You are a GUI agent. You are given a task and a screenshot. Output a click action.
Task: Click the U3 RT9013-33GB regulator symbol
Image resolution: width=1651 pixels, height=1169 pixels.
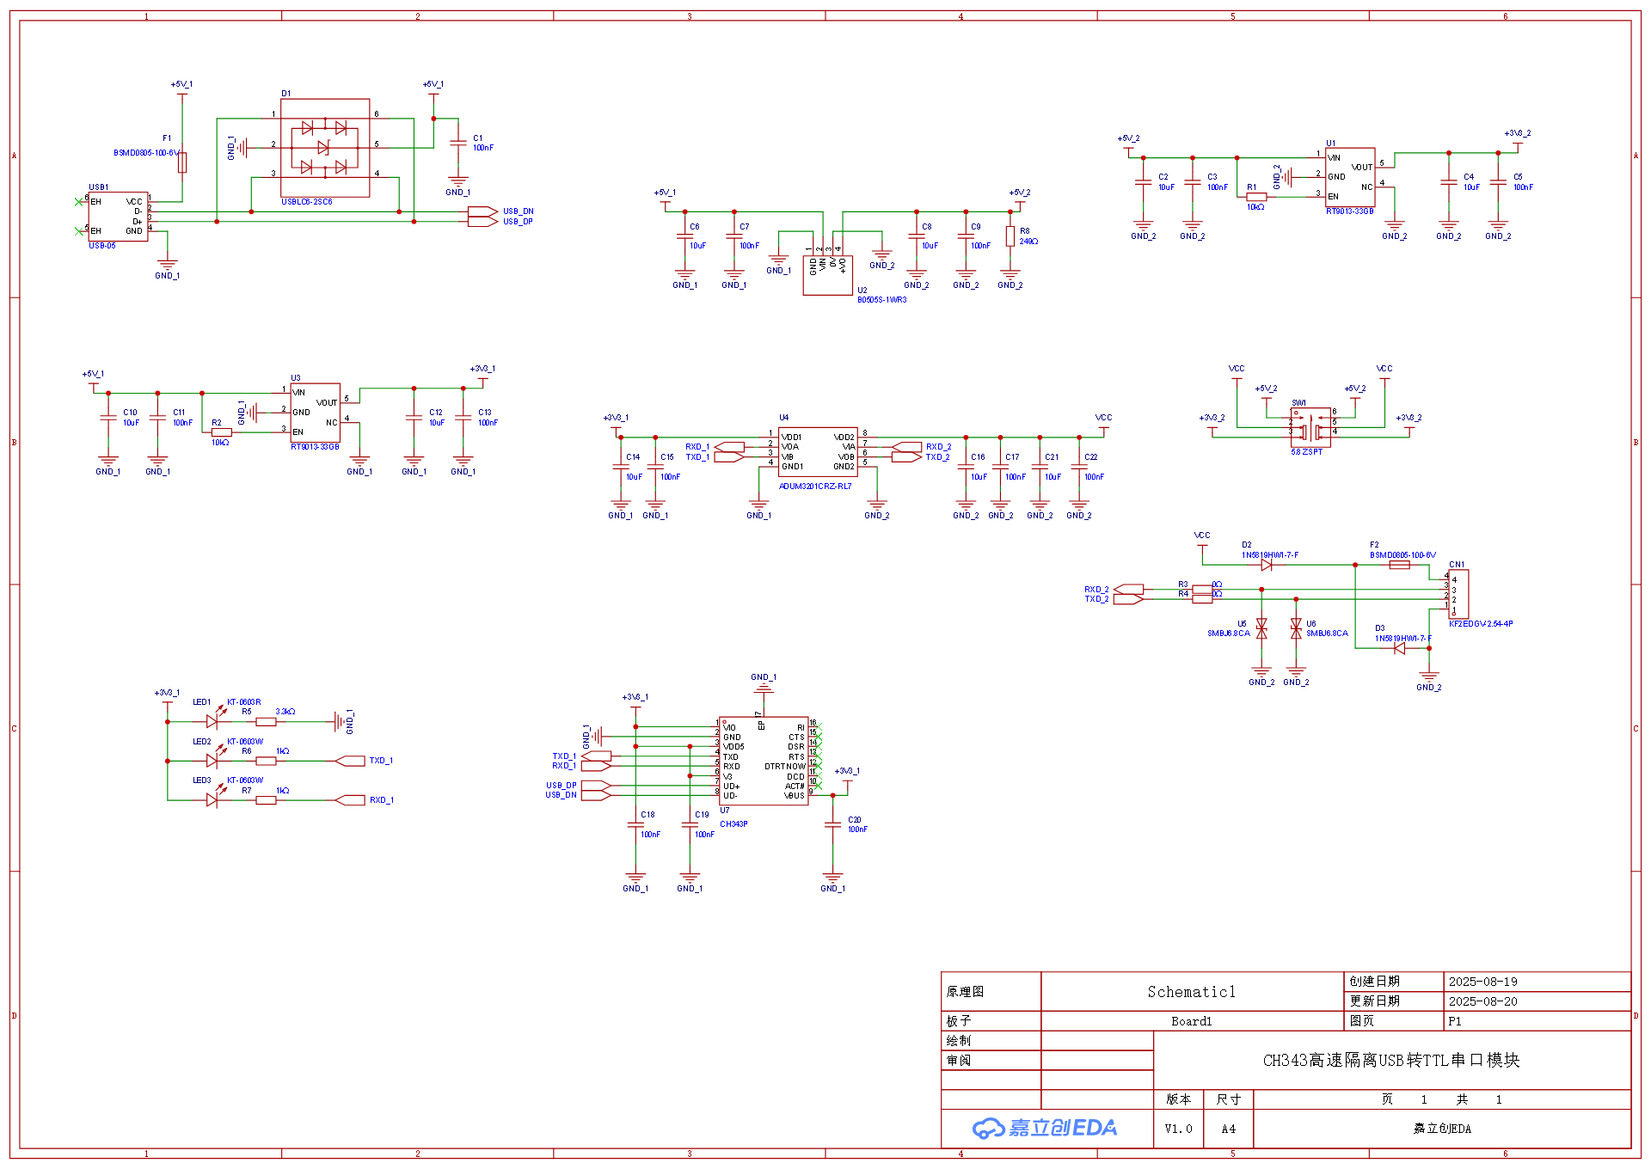click(315, 413)
